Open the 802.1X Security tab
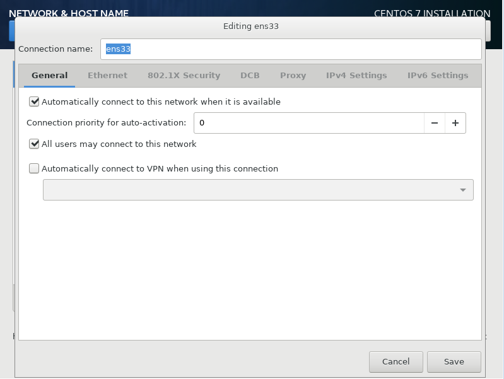 point(184,75)
